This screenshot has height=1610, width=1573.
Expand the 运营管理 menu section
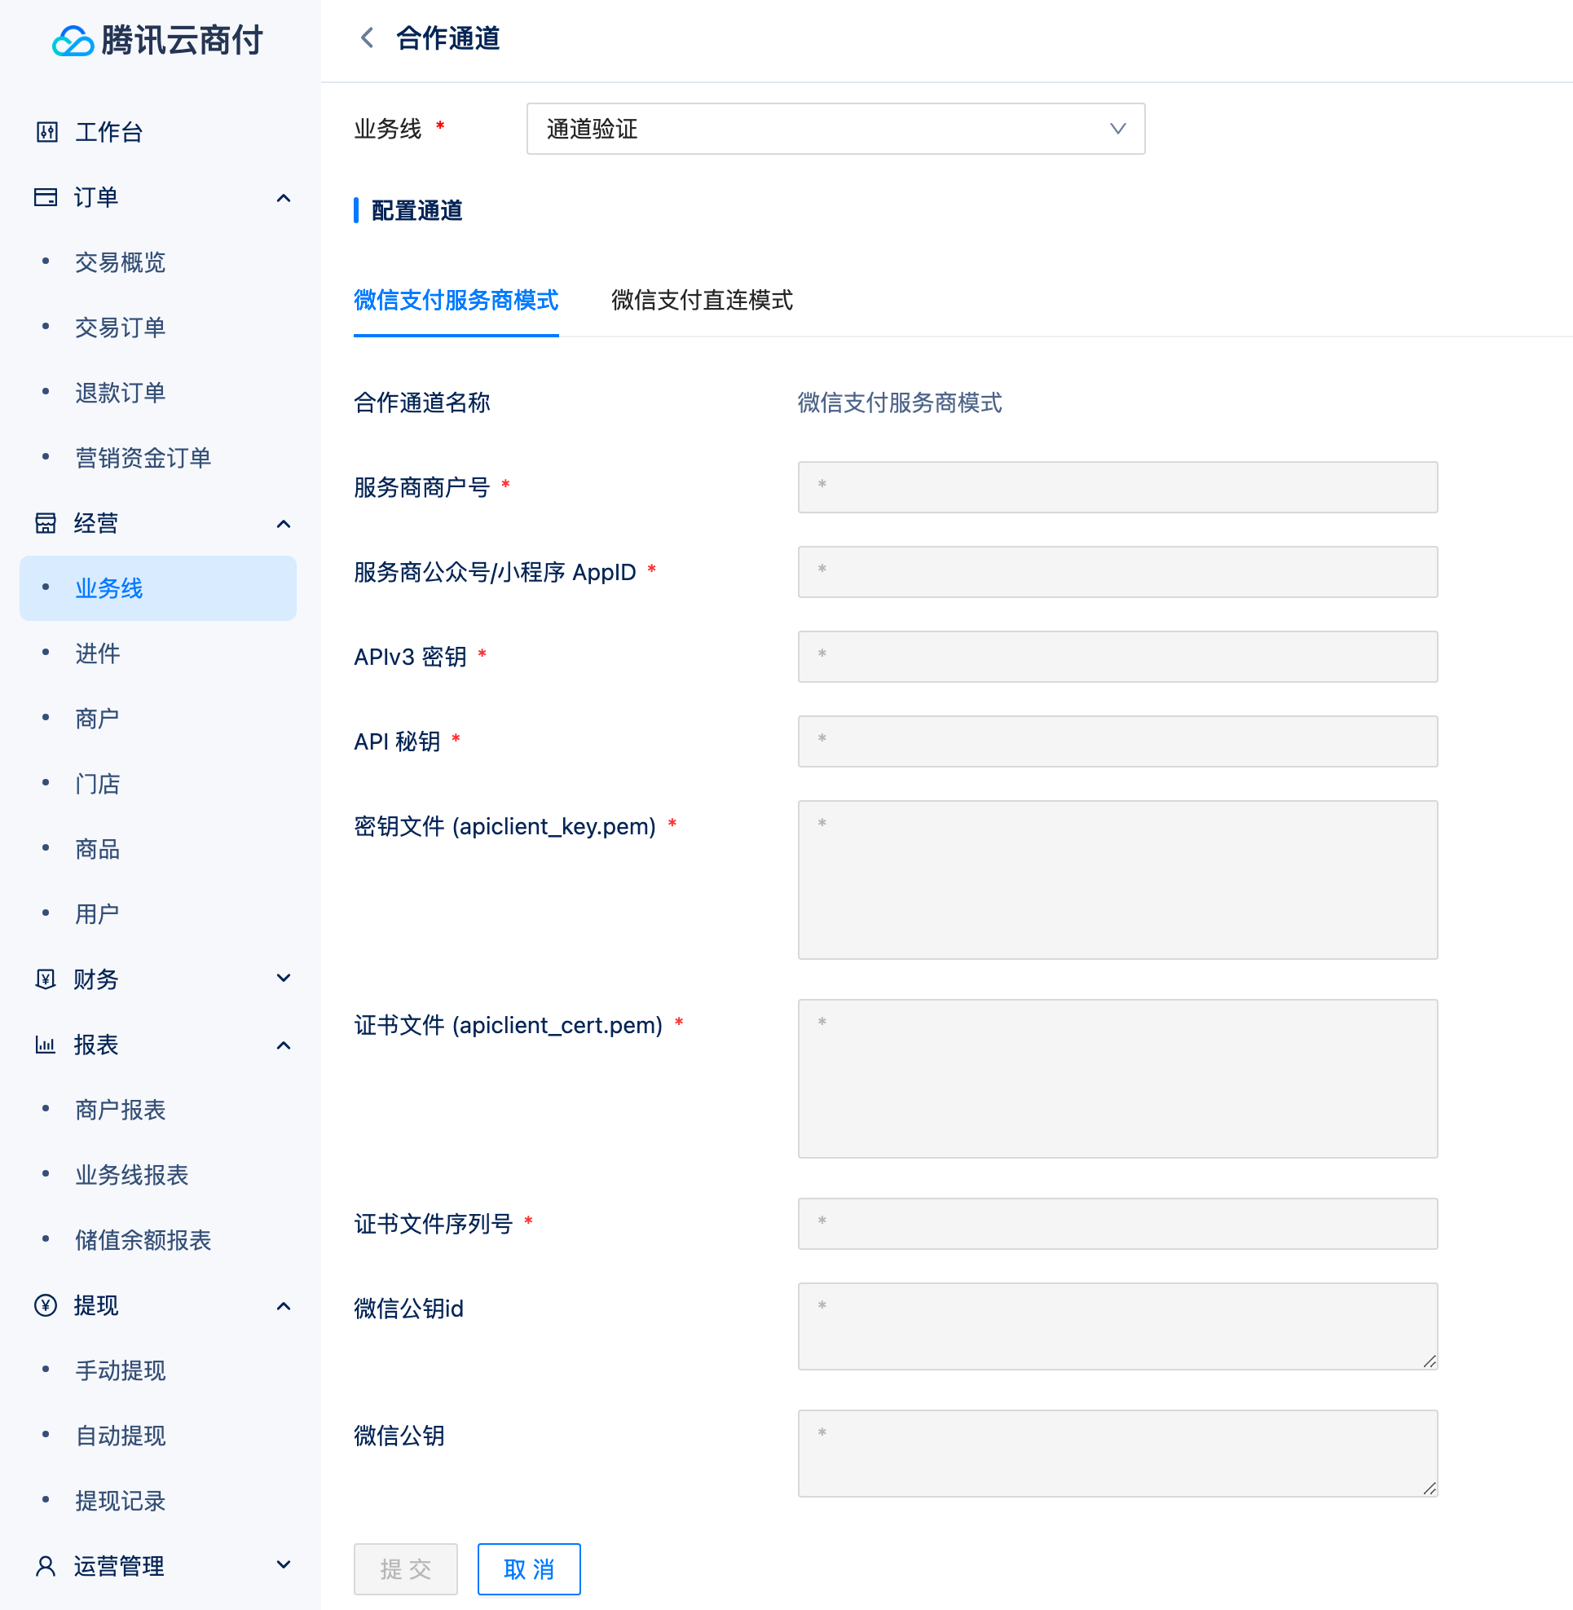point(284,1564)
